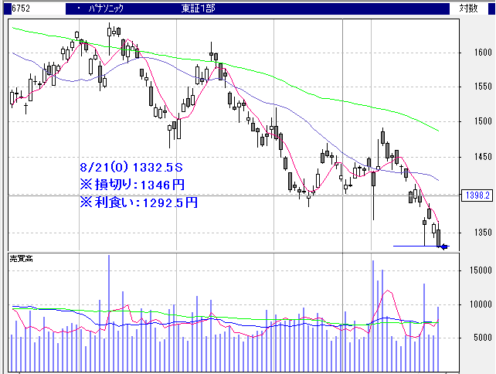Click the 東証1部 market label

click(199, 8)
